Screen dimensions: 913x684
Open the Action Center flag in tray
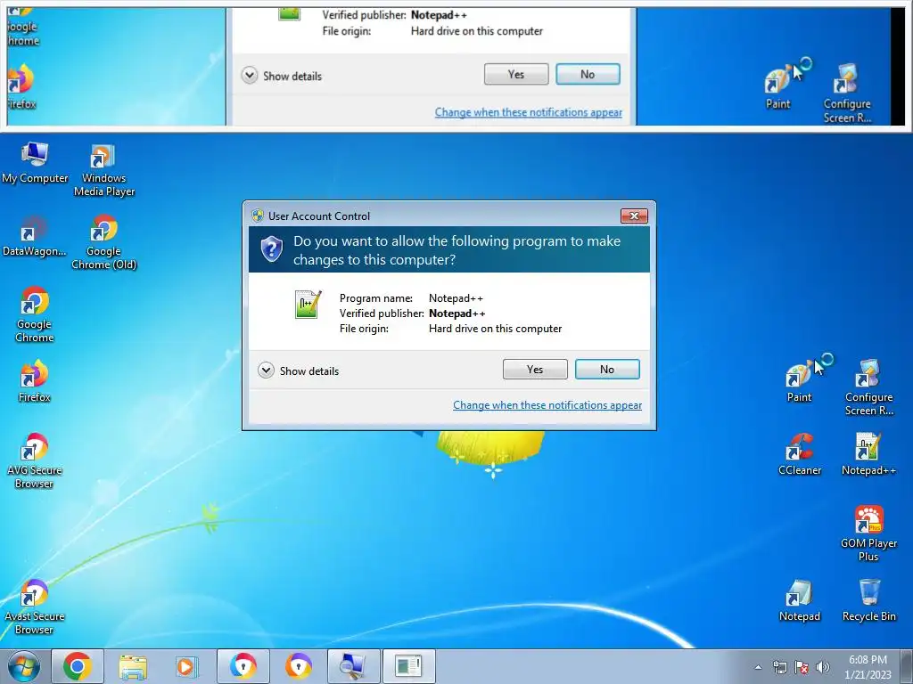(x=802, y=667)
